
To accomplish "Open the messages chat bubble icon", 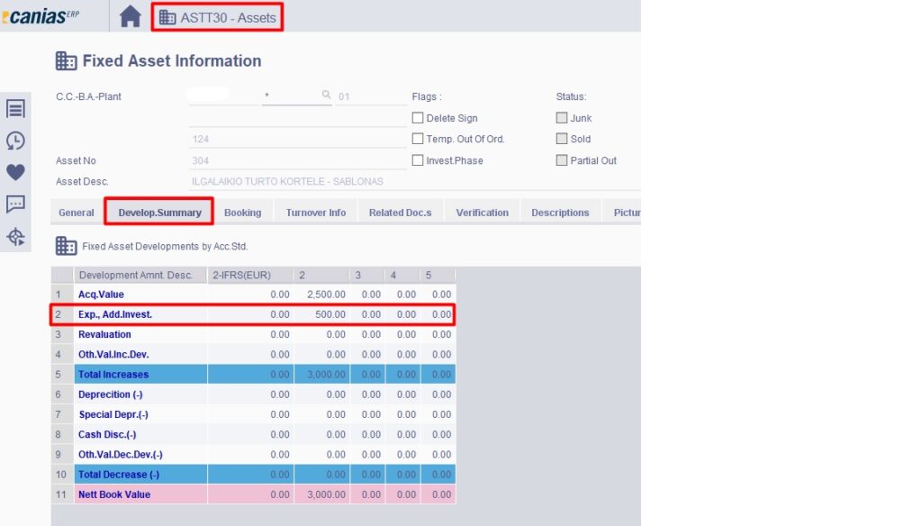I will 15,204.
